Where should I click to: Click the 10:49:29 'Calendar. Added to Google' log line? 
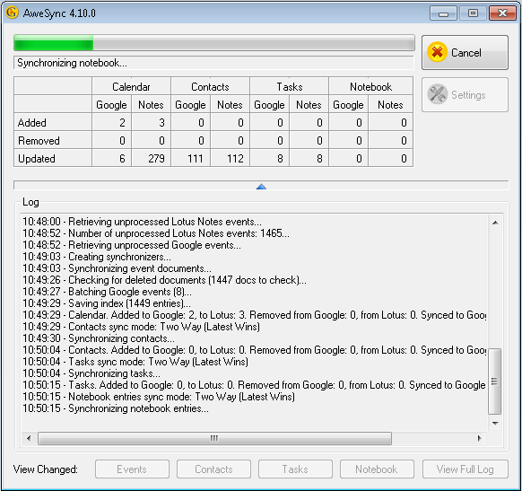(255, 315)
